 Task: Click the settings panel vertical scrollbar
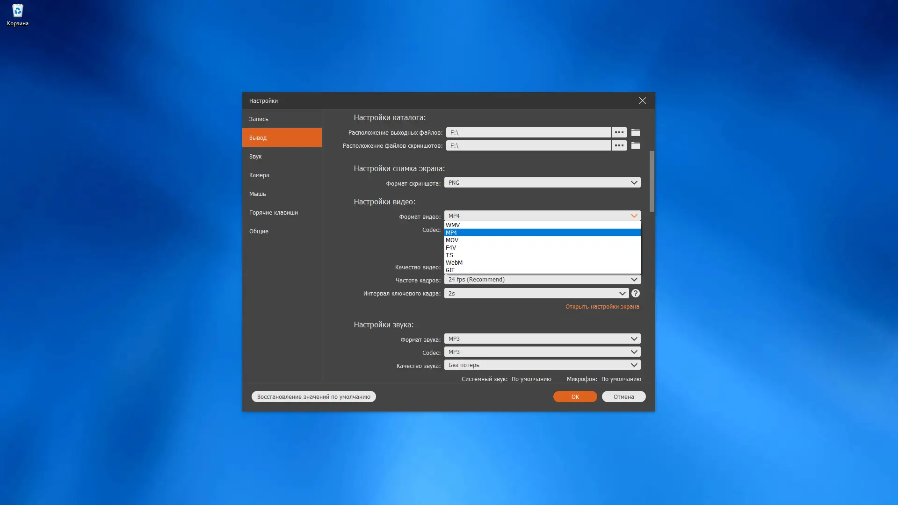coord(652,182)
